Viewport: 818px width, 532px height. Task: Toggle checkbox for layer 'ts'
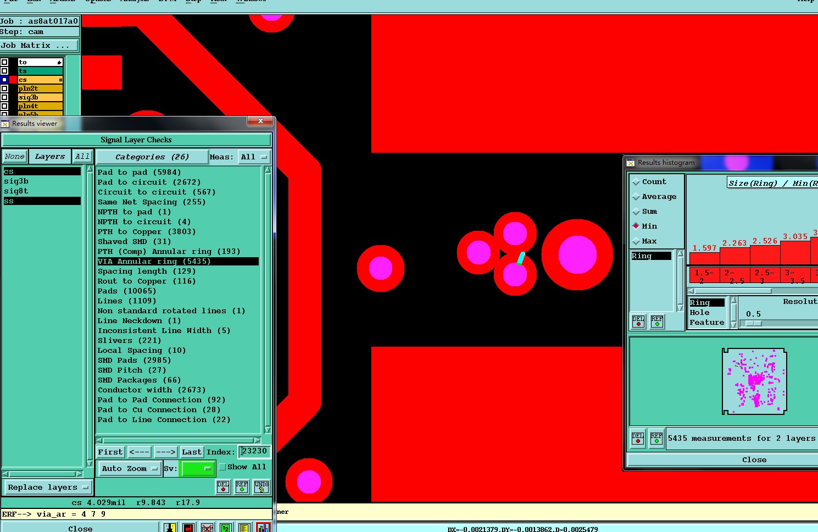pyautogui.click(x=4, y=71)
